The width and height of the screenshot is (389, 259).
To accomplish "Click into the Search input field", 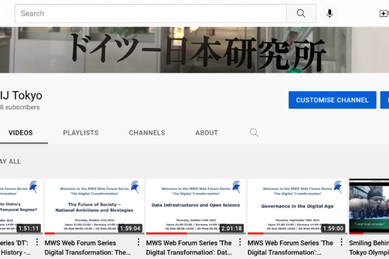I will 150,14.
